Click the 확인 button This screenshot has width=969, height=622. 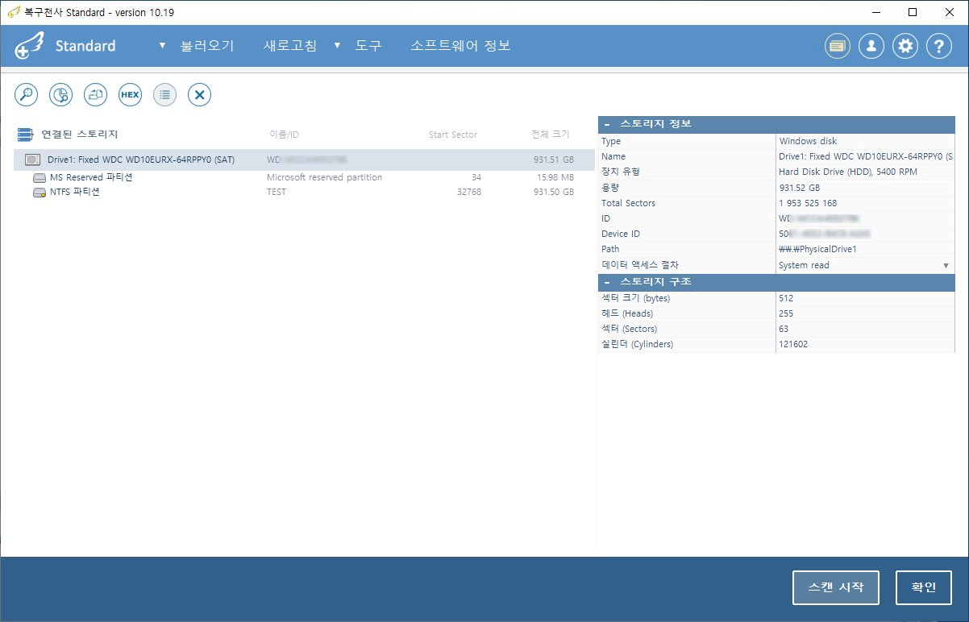click(x=924, y=587)
